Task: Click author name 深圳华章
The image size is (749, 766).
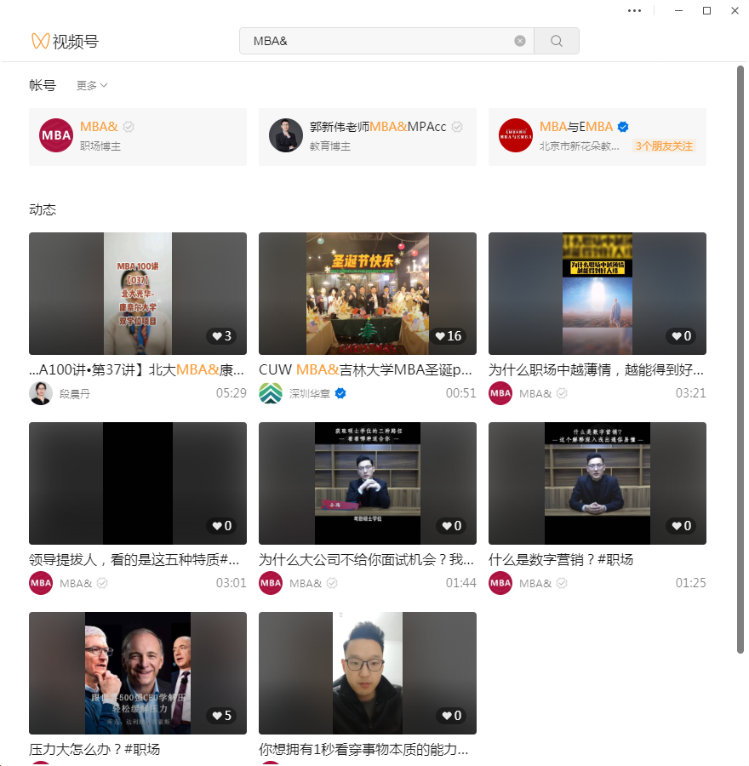Action: (x=310, y=394)
